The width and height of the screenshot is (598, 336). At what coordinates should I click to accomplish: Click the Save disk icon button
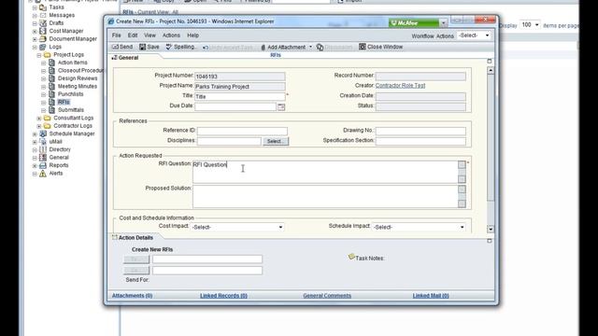pos(149,47)
